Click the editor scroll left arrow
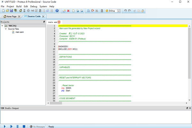Image resolution: width=192 pixels, height=128 pixels. tap(48, 103)
